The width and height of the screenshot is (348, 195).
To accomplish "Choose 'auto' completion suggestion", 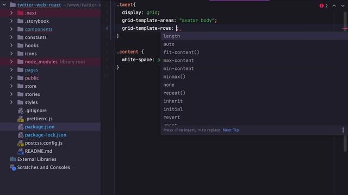I will point(254,44).
